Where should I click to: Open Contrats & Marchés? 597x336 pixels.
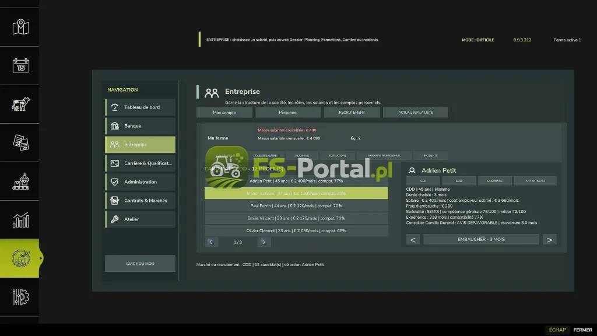[140, 201]
